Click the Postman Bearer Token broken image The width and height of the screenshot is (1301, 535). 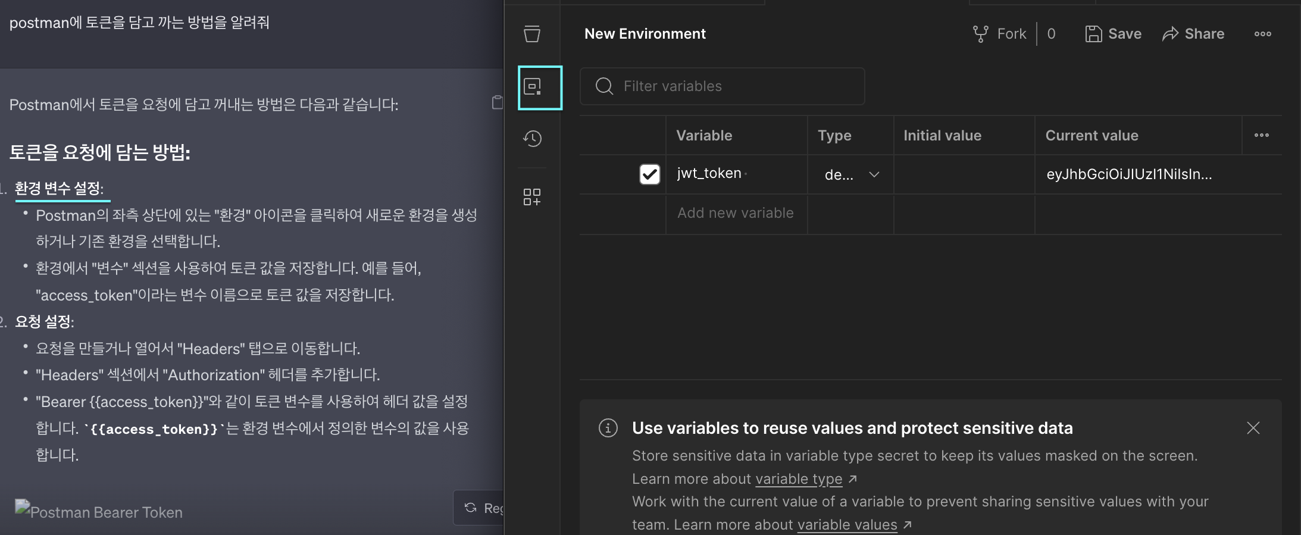(x=99, y=511)
